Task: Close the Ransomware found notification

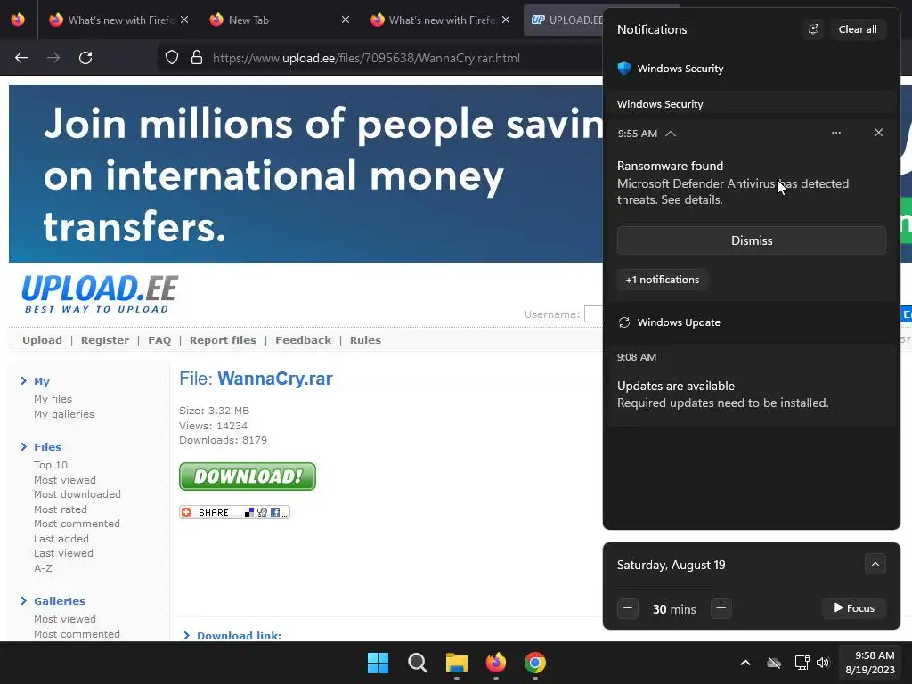Action: point(878,133)
